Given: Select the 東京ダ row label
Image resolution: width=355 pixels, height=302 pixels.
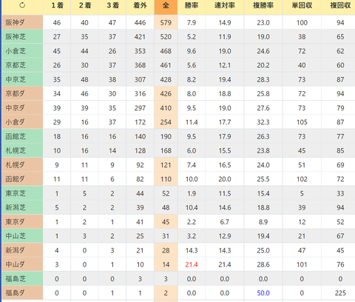Looking at the screenshot, I should click(22, 222).
